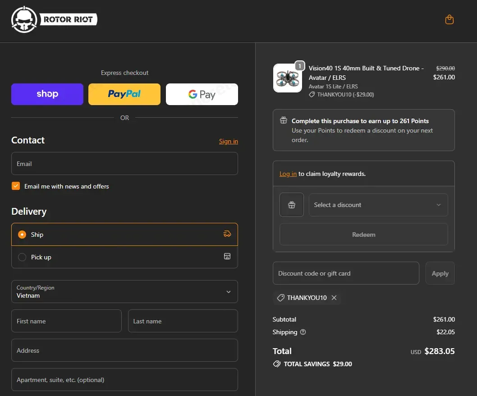Click the Vision40 drone product thumbnail

[288, 78]
